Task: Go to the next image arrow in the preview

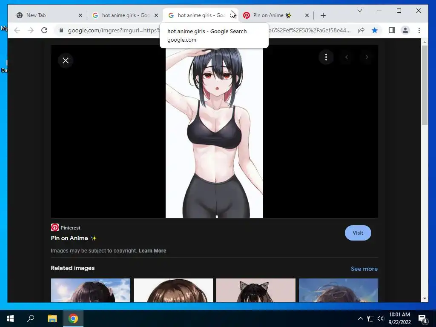Action: [x=367, y=57]
